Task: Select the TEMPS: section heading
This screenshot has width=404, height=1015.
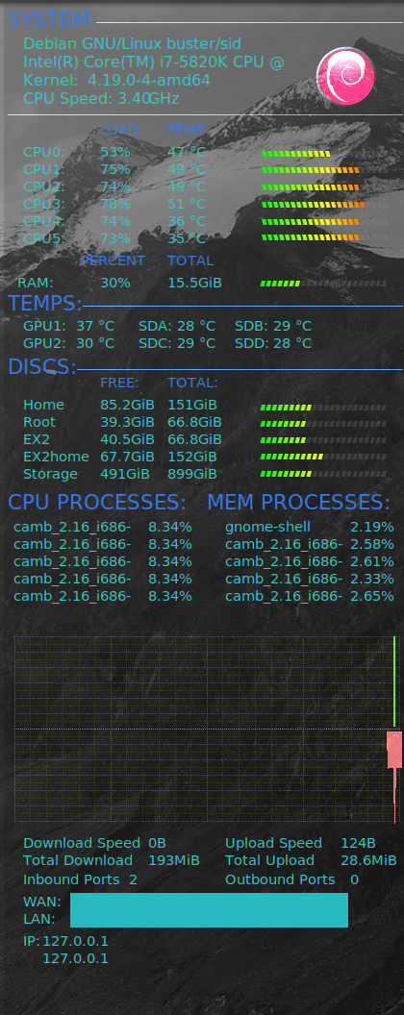Action: click(44, 303)
